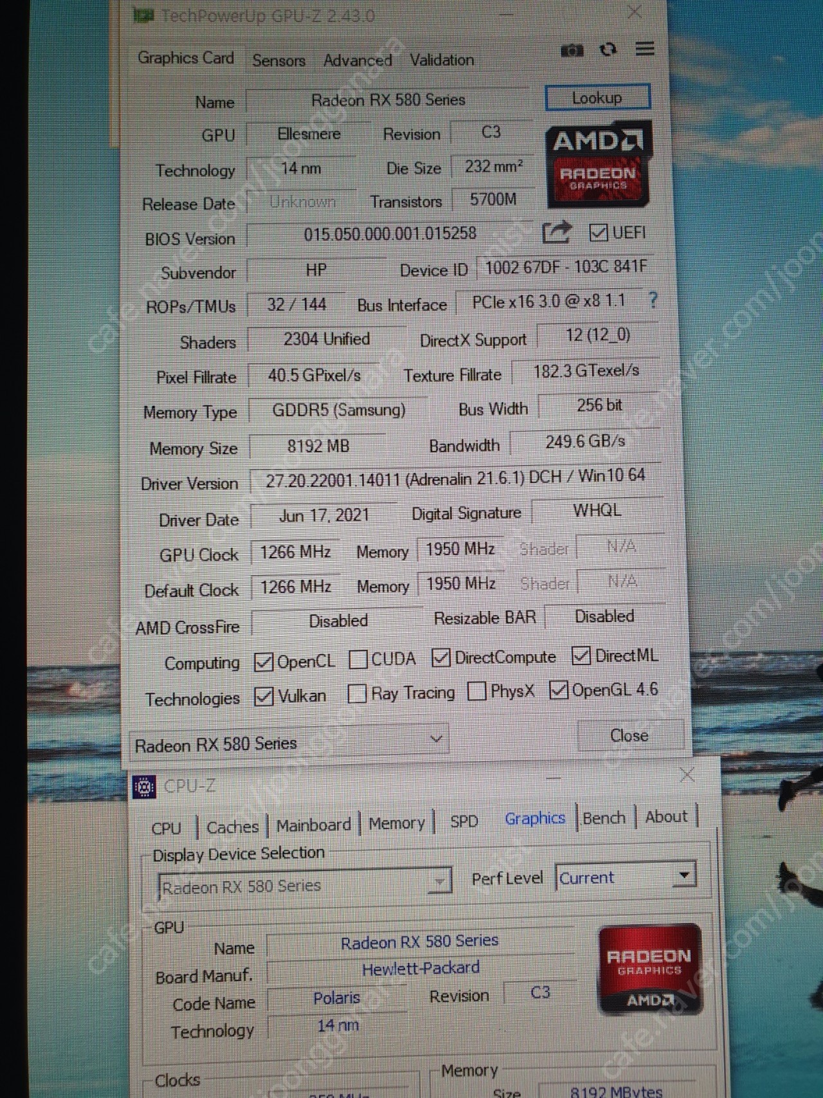Open the GPU-Z hamburger menu
This screenshot has height=1098, width=823.
pos(644,49)
